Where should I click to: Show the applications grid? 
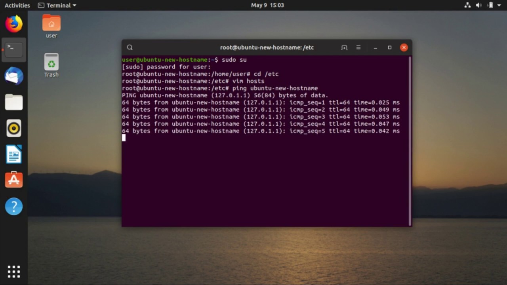14,272
